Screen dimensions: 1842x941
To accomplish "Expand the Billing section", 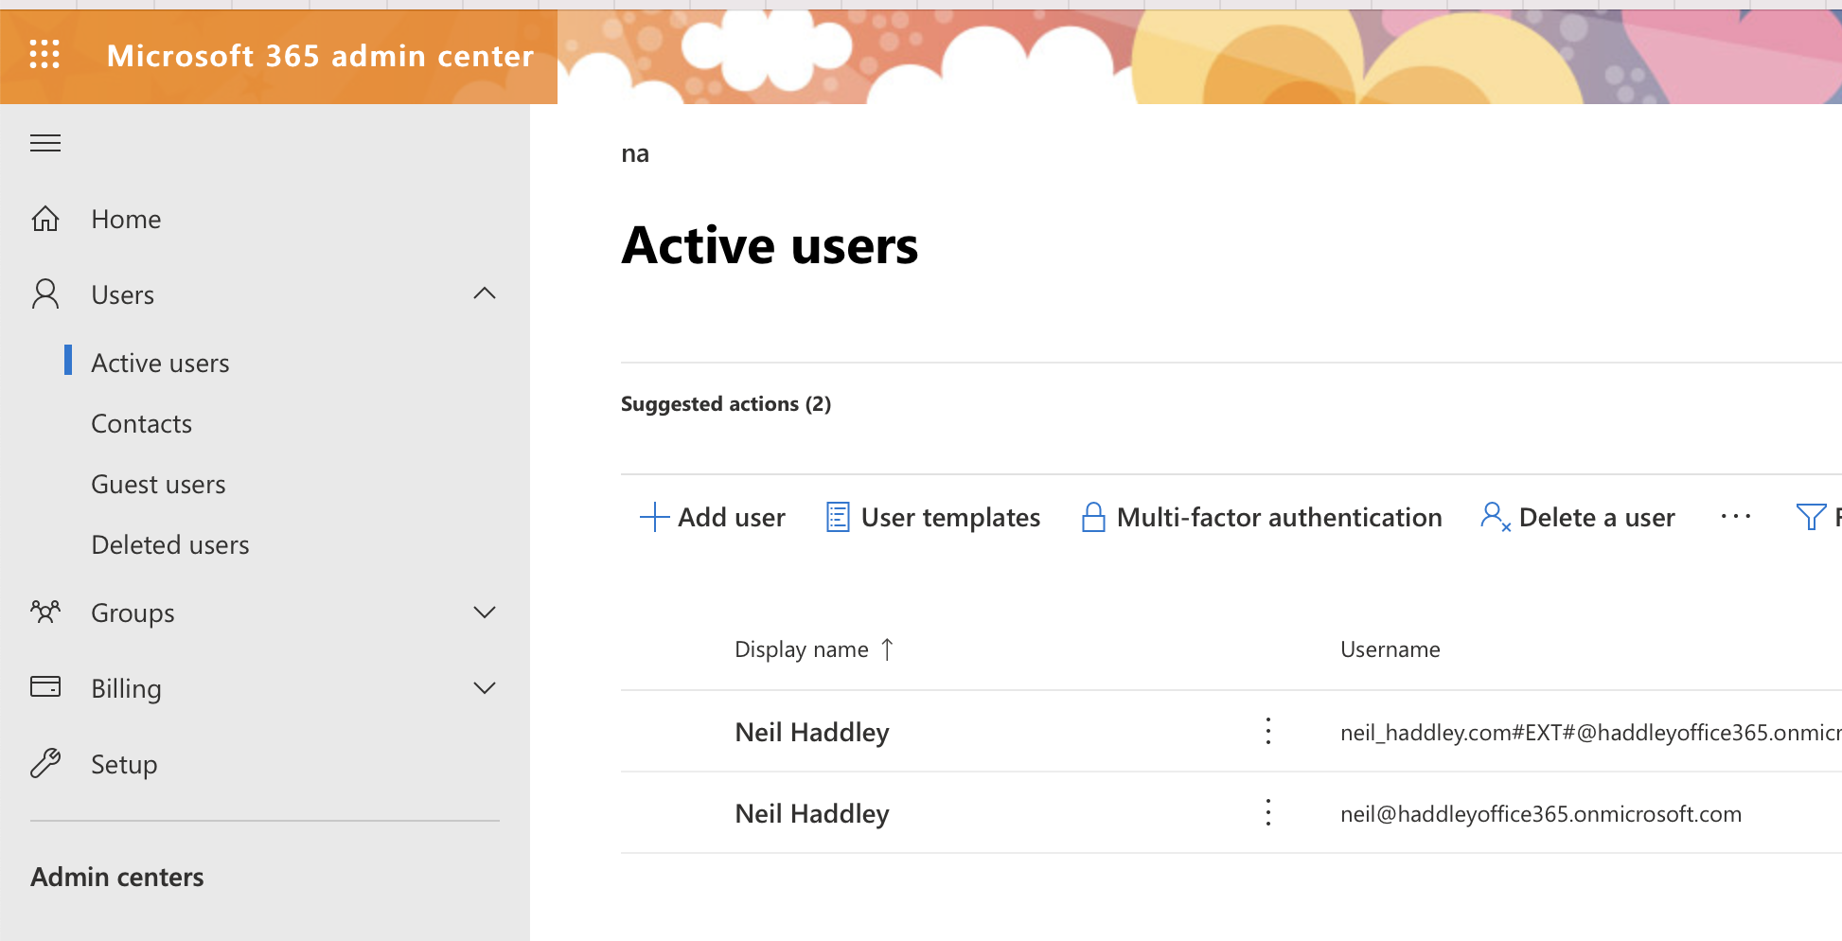I will coord(485,688).
